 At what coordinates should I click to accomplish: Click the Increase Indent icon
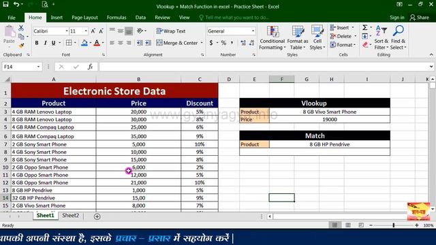(x=148, y=43)
